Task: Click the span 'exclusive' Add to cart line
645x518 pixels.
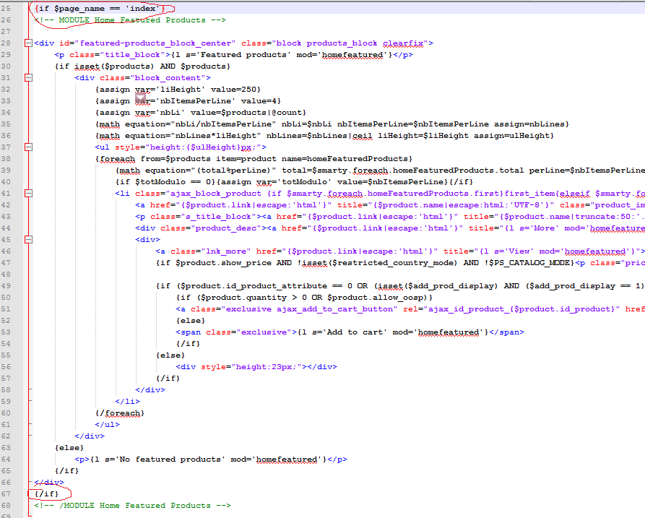Action: click(x=350, y=332)
